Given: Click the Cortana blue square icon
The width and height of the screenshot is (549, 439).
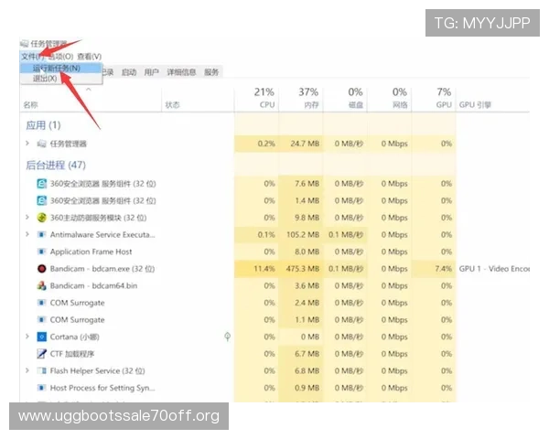Looking at the screenshot, I should (42, 337).
